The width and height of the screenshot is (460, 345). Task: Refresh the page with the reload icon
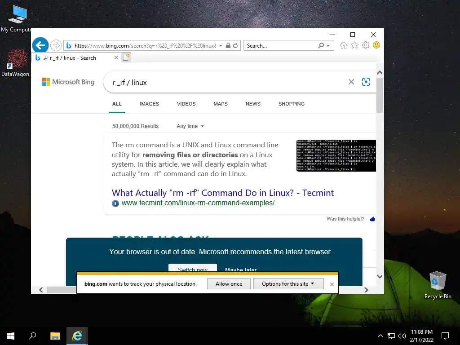pos(235,45)
